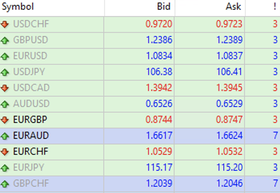The width and height of the screenshot is (280, 193).
Task: Click the USDCAD spread value 3
Action: pyautogui.click(x=275, y=88)
